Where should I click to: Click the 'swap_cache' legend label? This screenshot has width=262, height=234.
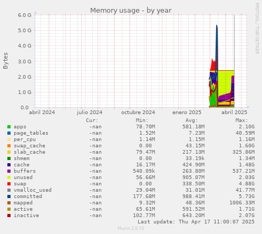click(30, 146)
